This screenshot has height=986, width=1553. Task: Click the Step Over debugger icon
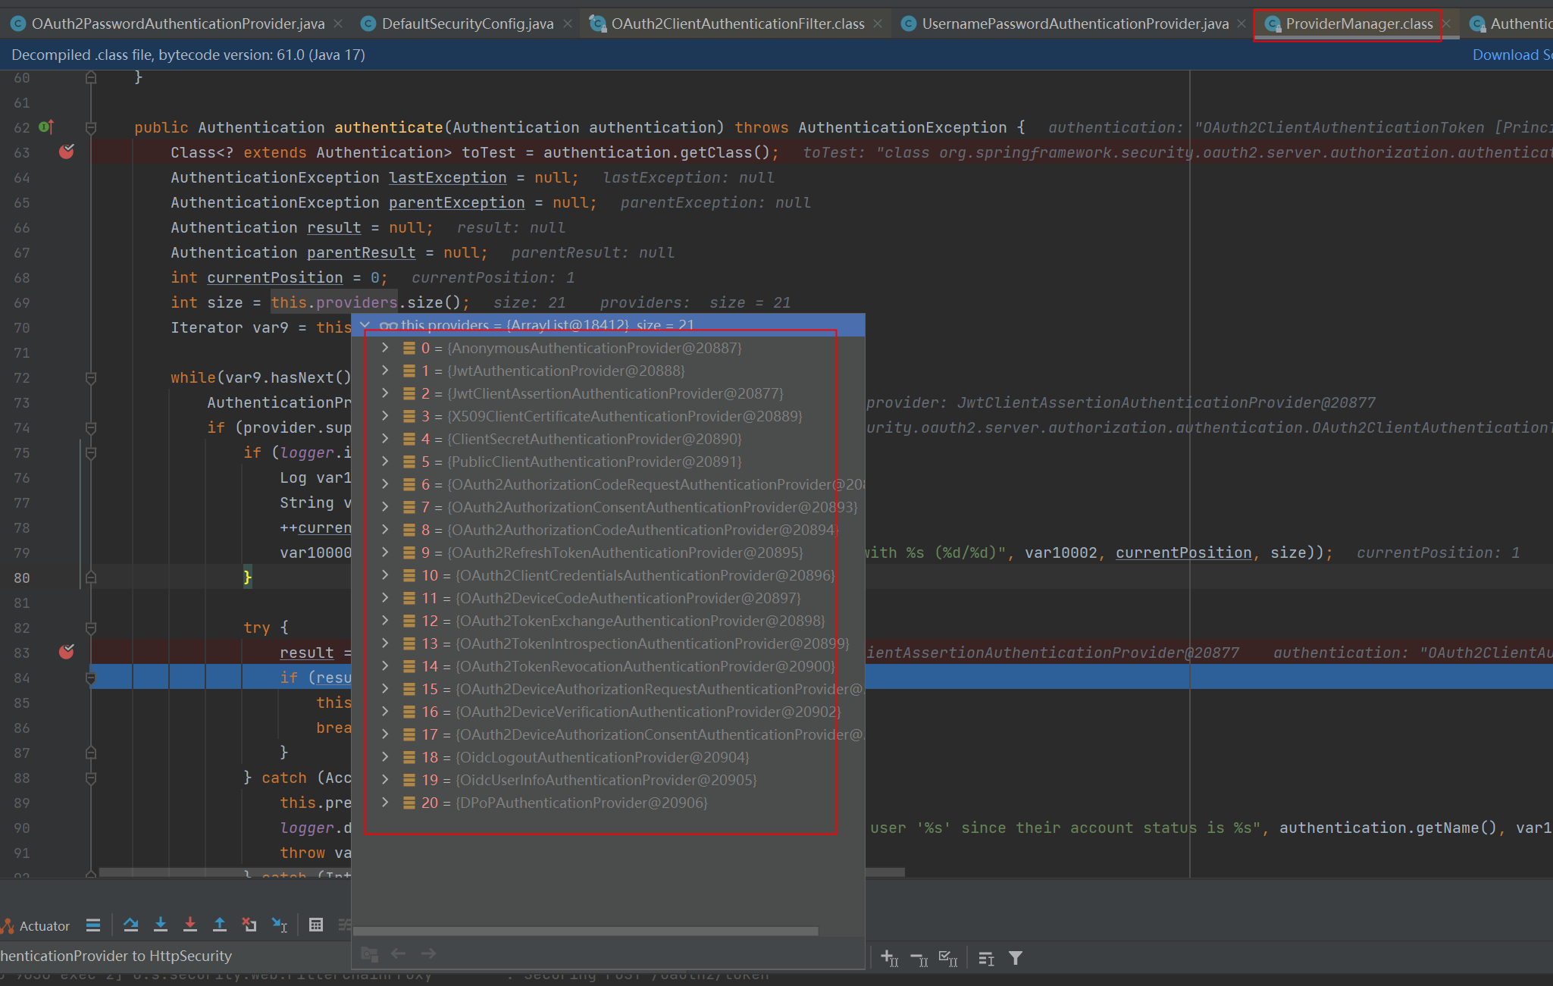(131, 925)
